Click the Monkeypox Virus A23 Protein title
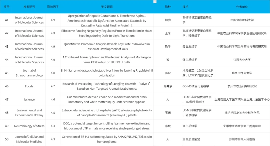 coord(107,60)
